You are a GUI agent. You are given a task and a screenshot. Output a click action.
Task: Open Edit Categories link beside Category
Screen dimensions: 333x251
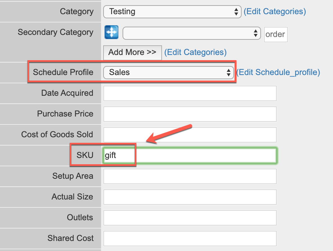[275, 11]
